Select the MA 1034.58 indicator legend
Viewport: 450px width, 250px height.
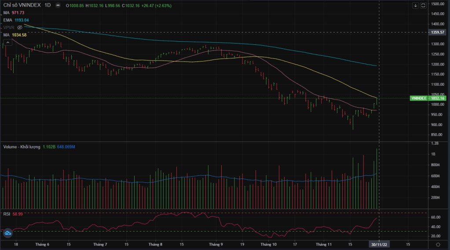[15, 35]
